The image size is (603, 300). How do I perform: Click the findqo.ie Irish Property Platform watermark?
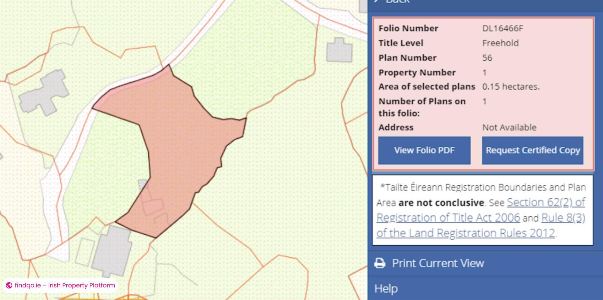click(65, 285)
